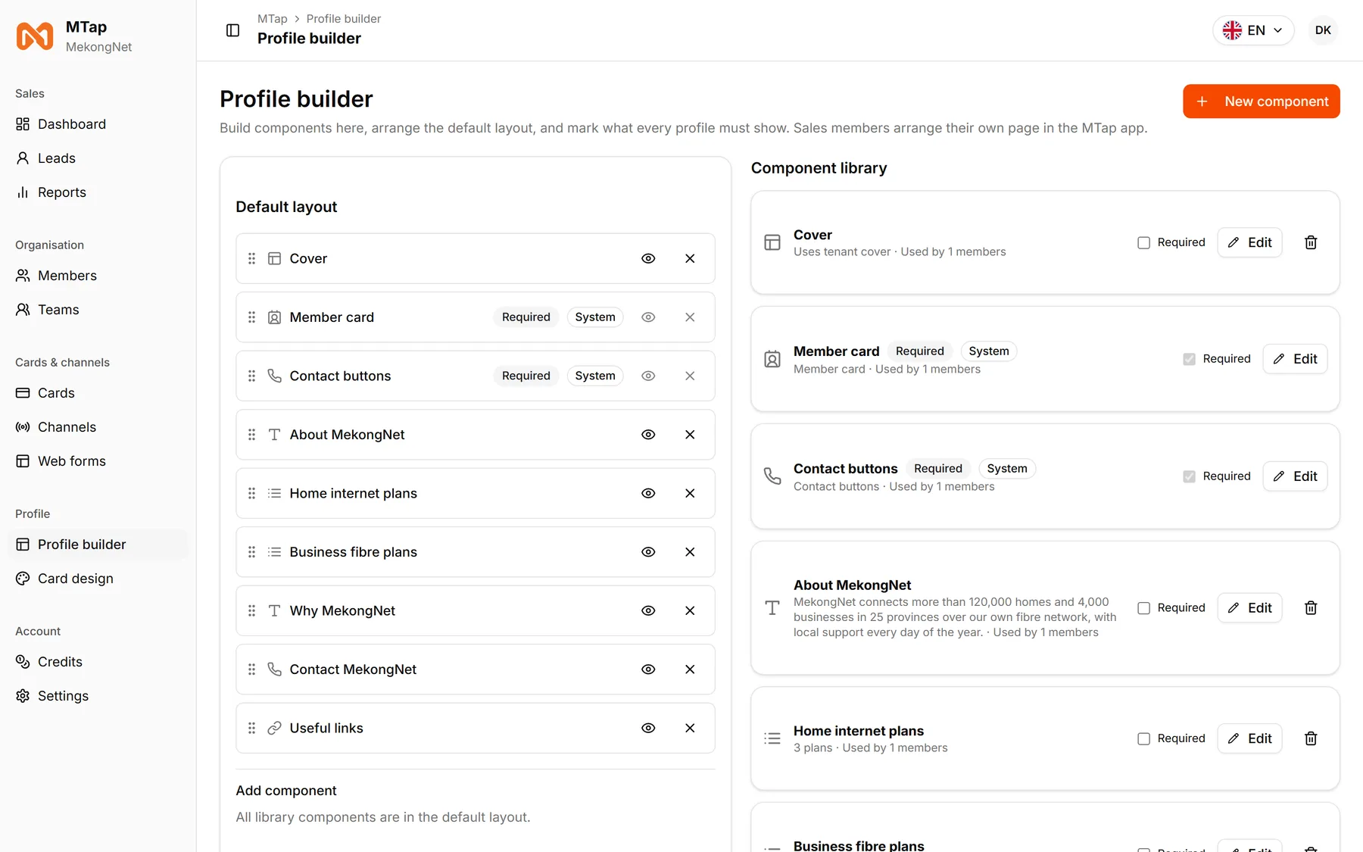Viewport: 1363px width, 852px height.
Task: Hide About MekongNet in default layout
Action: point(648,435)
